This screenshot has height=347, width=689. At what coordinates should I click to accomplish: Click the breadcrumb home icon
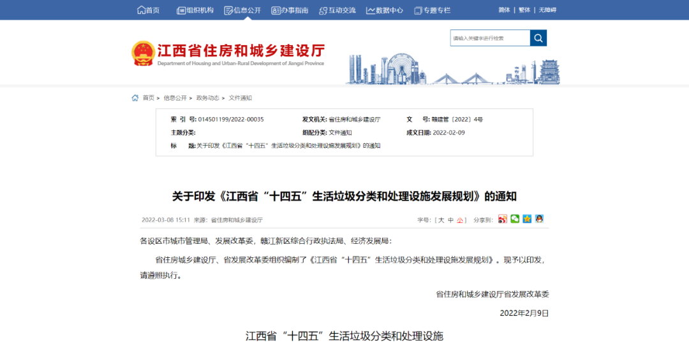pos(135,98)
